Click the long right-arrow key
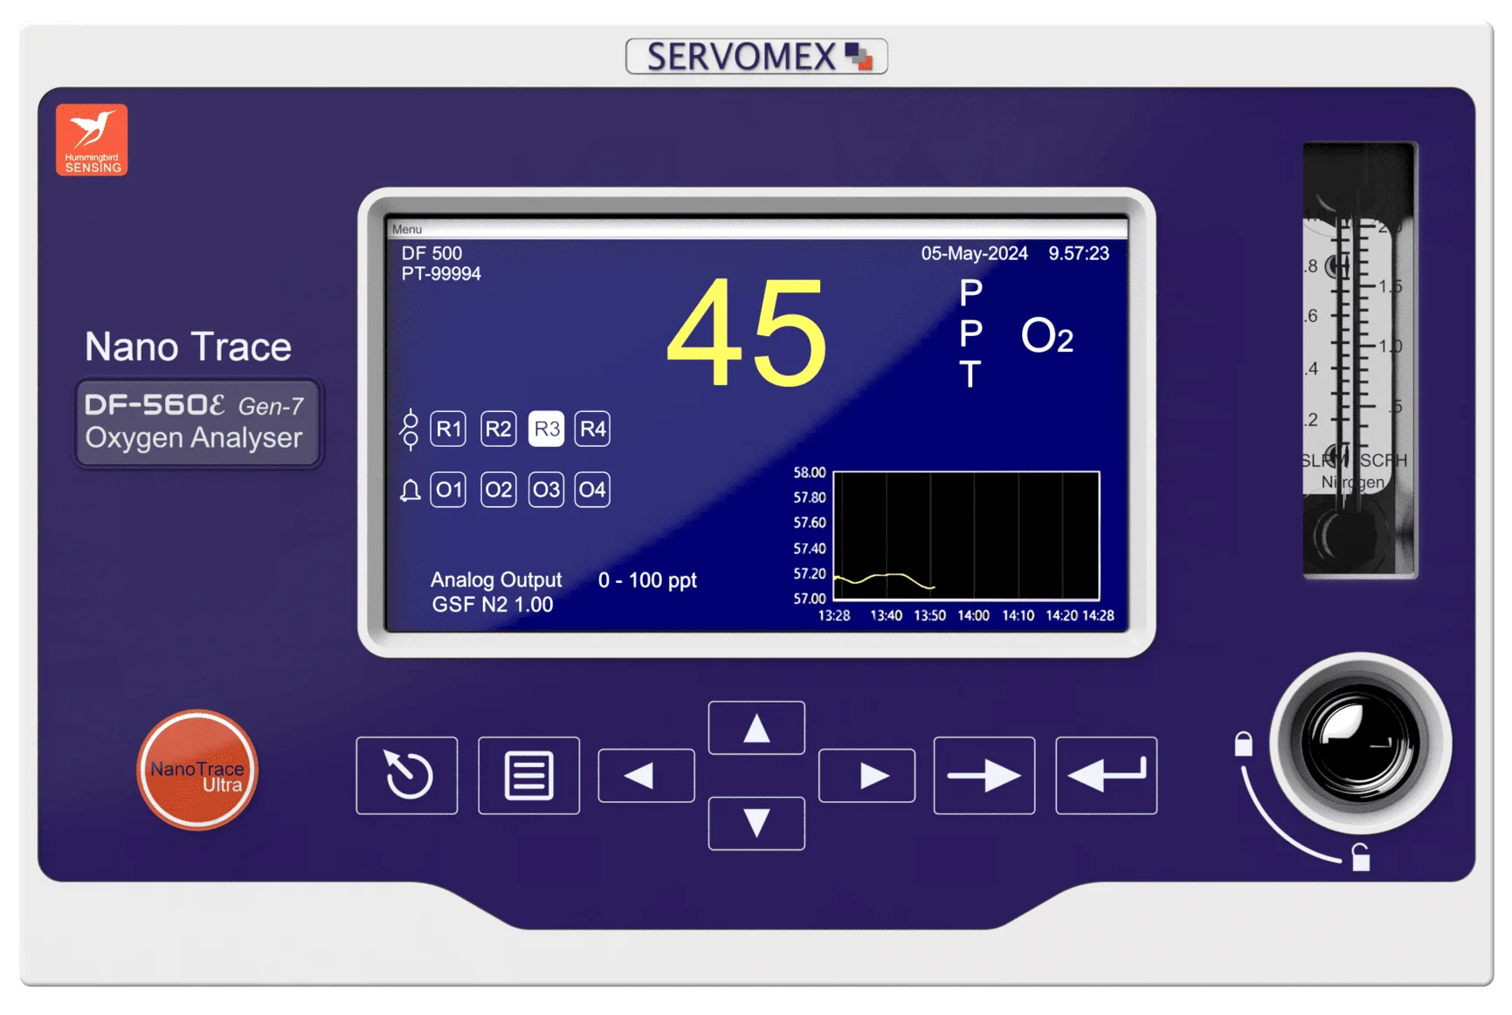This screenshot has width=1512, height=1015. (984, 775)
